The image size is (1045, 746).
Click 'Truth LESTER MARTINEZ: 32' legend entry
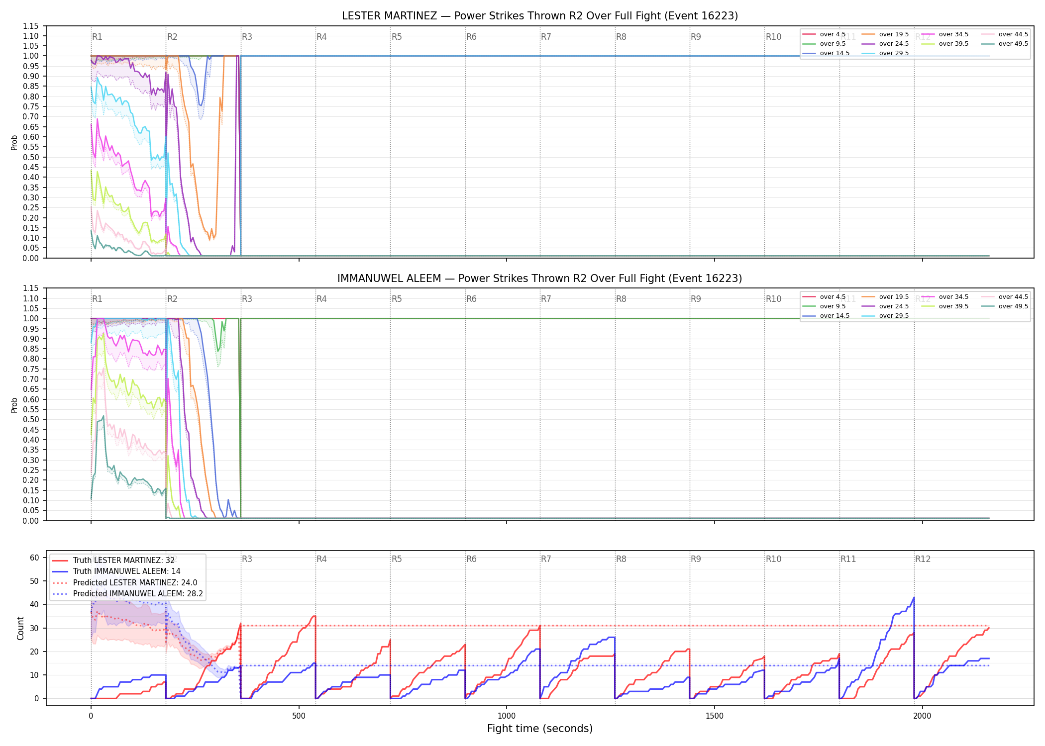pyautogui.click(x=113, y=560)
